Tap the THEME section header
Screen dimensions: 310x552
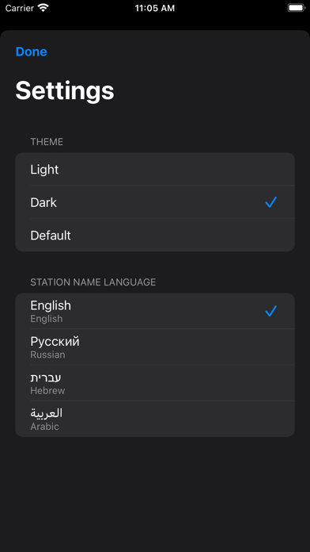point(47,142)
